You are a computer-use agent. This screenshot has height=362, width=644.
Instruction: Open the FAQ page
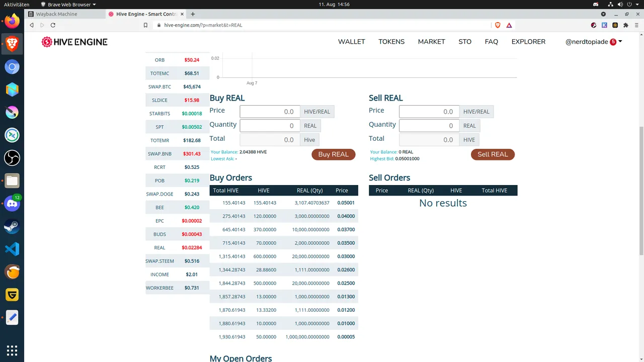492,42
